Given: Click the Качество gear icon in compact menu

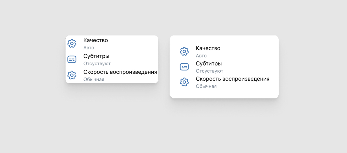Looking at the screenshot, I should click(72, 43).
